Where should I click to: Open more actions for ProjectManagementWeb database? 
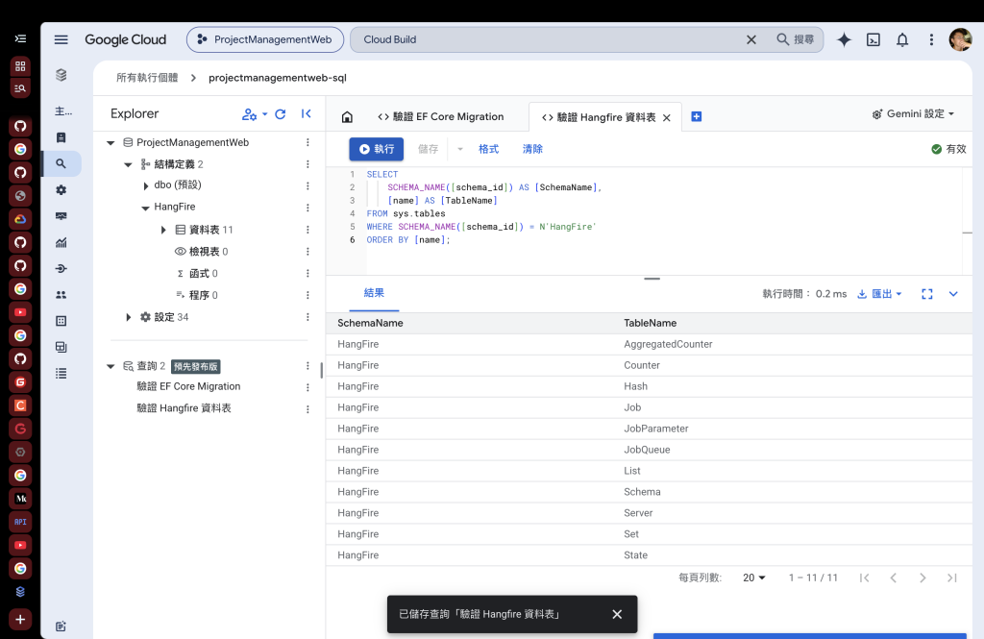(x=307, y=142)
